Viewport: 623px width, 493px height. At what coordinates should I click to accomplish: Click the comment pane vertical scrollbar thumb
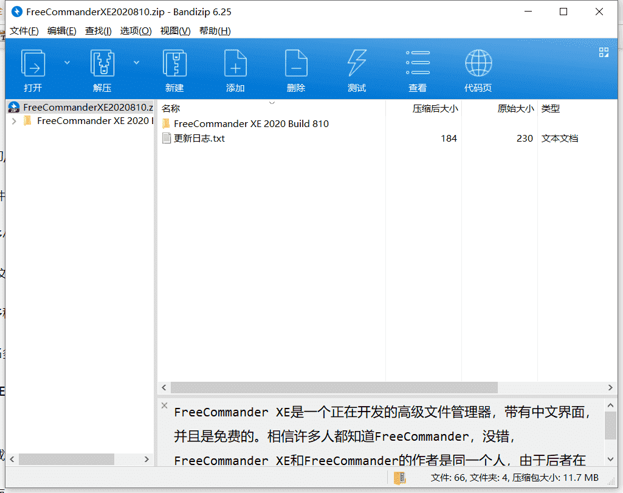click(x=611, y=426)
